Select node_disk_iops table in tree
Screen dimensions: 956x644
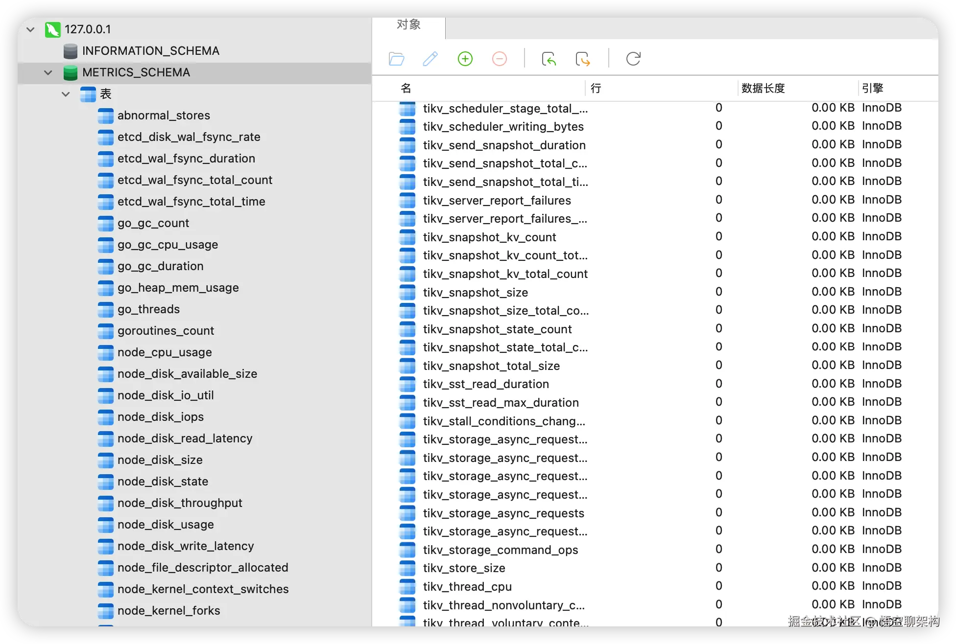pos(160,417)
